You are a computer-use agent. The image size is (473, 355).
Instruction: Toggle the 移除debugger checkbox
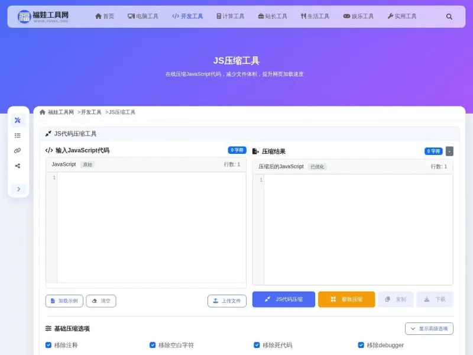tap(361, 345)
